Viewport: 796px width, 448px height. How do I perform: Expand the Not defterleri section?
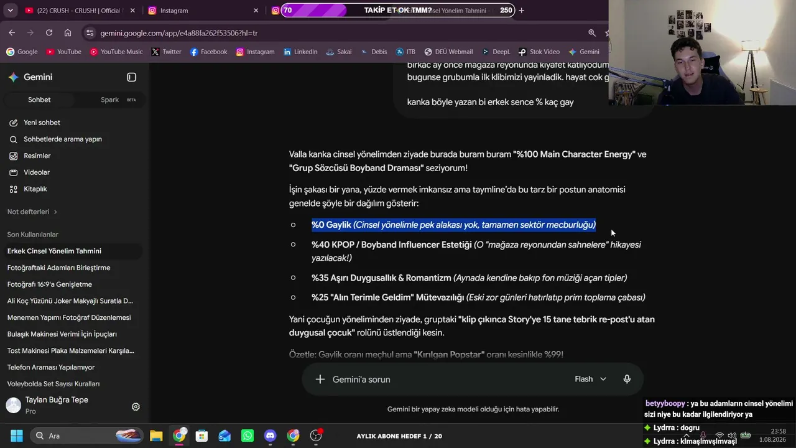[x=32, y=212]
